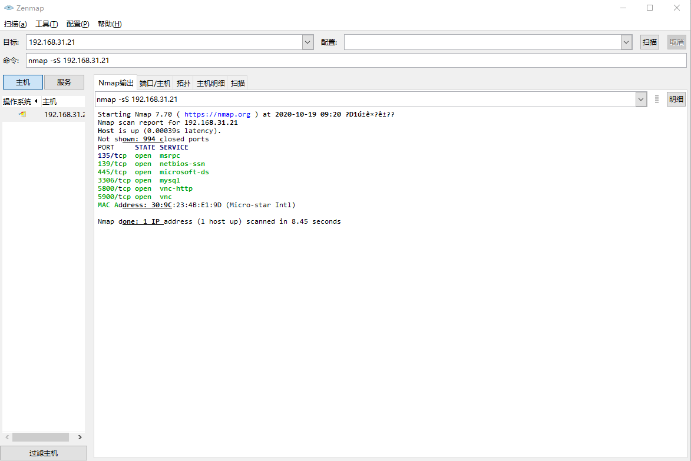This screenshot has height=461, width=691.
Task: Click the 'Not shown: 994 closed ports' line
Action: point(153,139)
